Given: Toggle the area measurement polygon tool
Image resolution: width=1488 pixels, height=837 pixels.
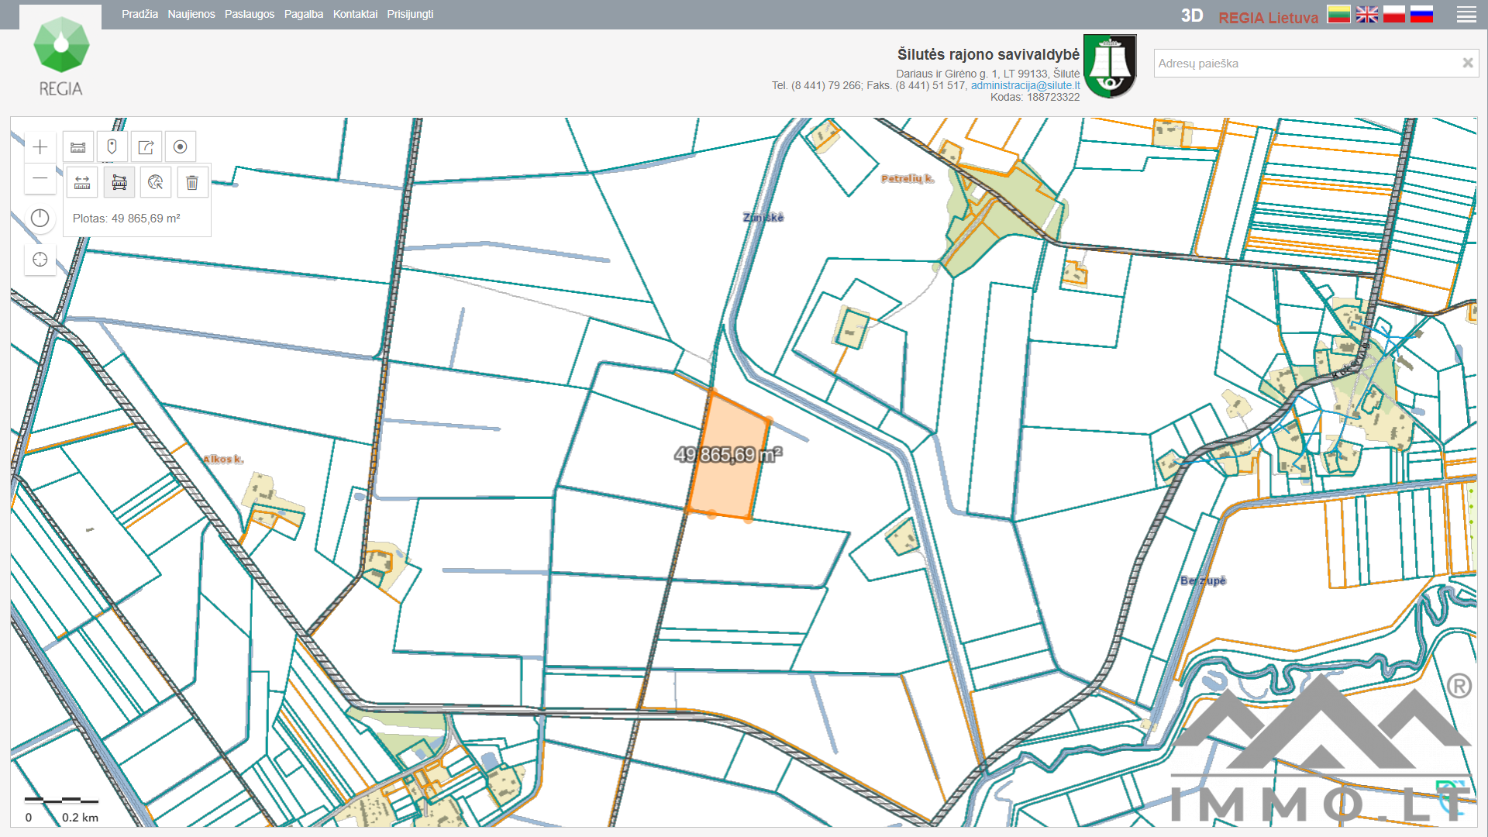Looking at the screenshot, I should (119, 183).
